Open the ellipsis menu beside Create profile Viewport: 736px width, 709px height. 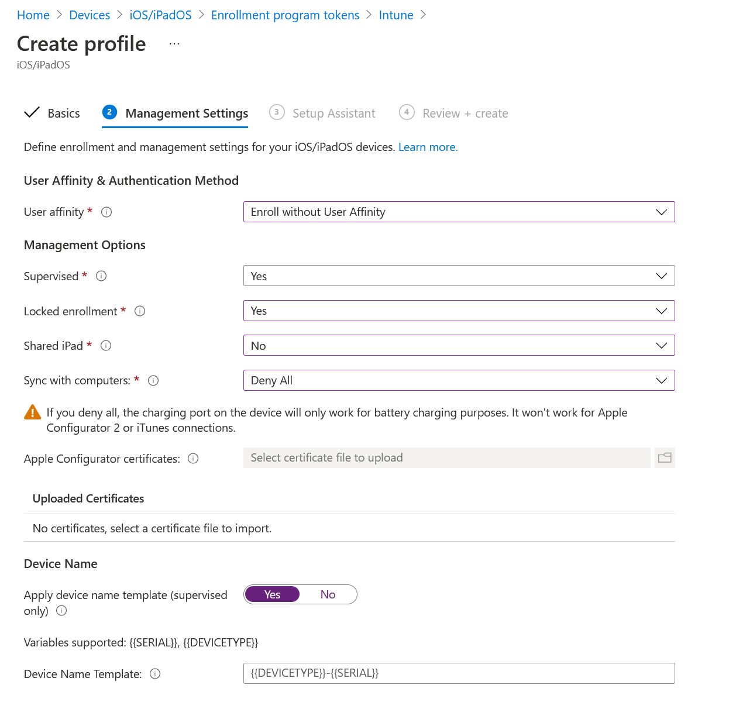(x=174, y=44)
